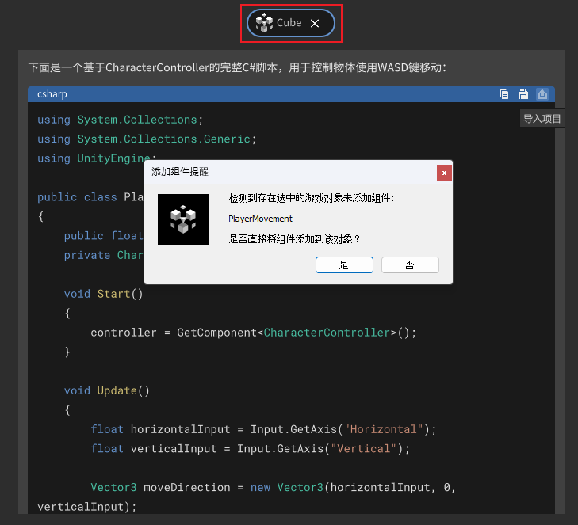Click the csharp language label
The width and height of the screenshot is (578, 525).
tap(52, 94)
